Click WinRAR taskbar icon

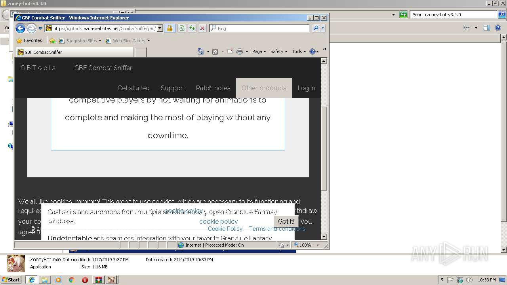98,280
